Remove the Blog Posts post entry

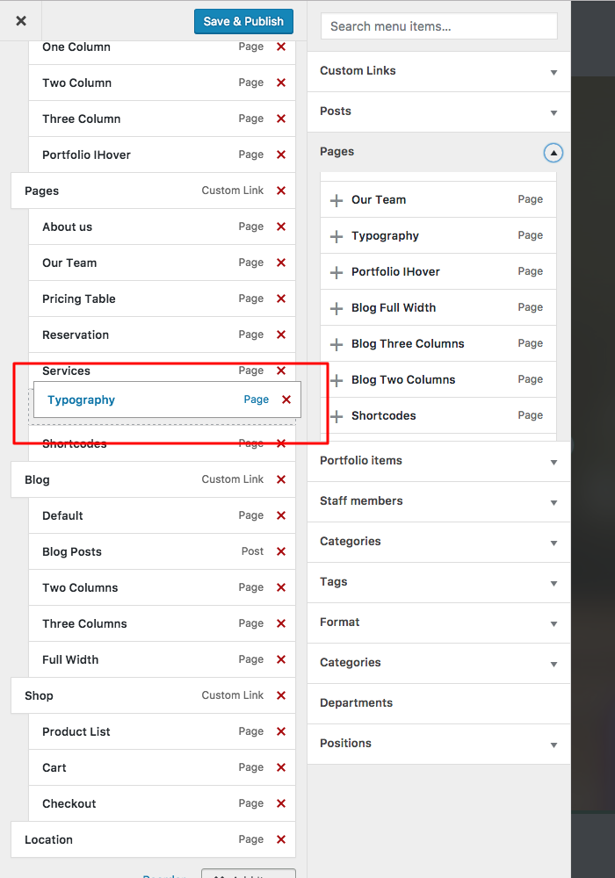click(x=281, y=551)
